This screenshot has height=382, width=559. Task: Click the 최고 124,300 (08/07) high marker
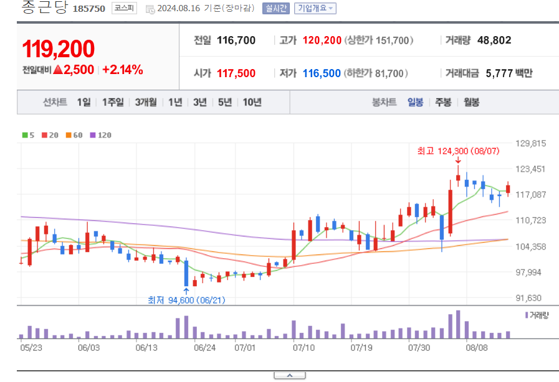pyautogui.click(x=458, y=151)
